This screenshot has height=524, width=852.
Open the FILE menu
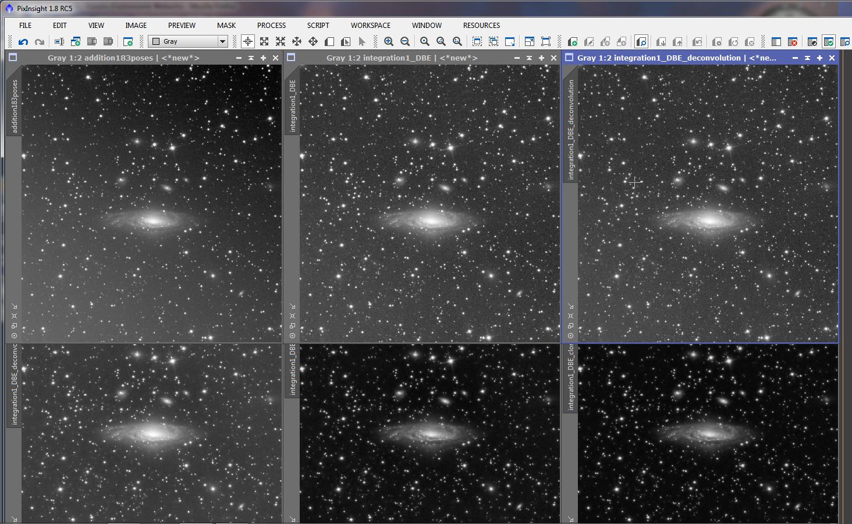(26, 26)
